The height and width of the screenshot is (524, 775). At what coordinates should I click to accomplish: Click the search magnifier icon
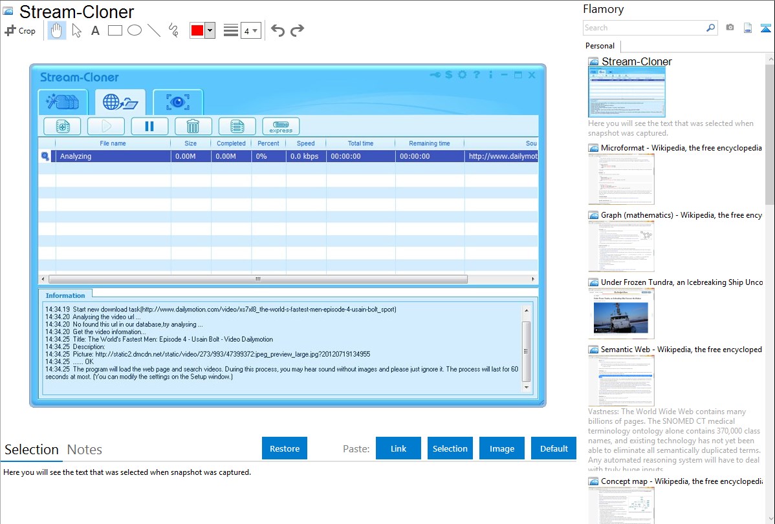(711, 28)
